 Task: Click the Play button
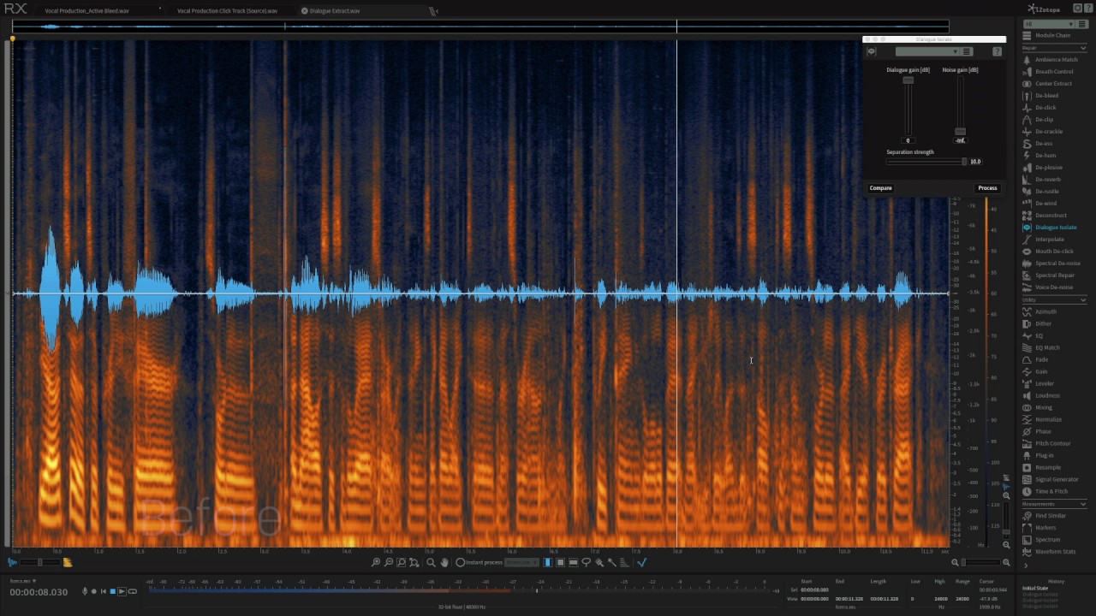(122, 591)
